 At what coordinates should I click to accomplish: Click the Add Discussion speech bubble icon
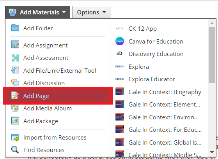[x=15, y=83]
